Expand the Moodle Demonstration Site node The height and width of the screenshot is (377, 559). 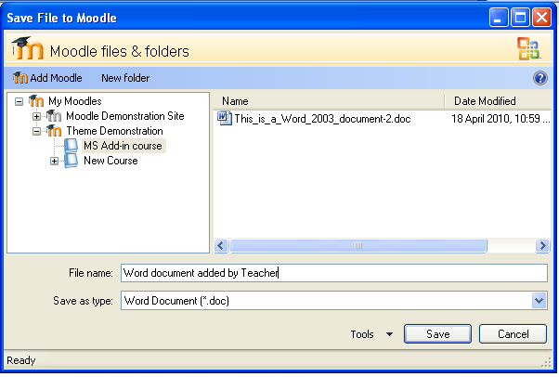click(36, 116)
